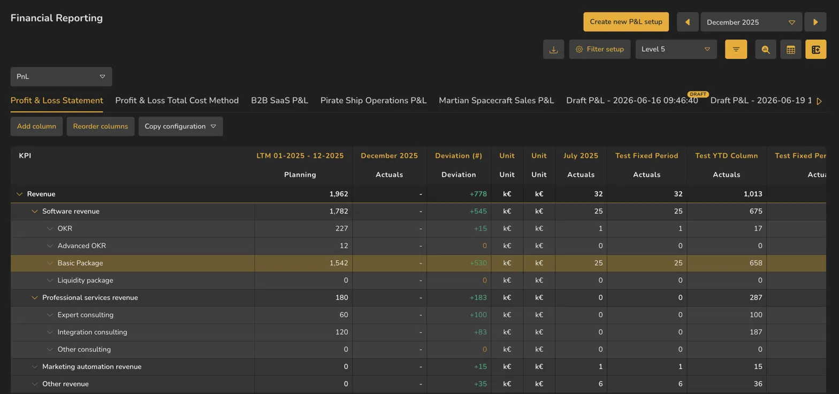
Task: Select the Integration consulting row label
Action: click(92, 332)
